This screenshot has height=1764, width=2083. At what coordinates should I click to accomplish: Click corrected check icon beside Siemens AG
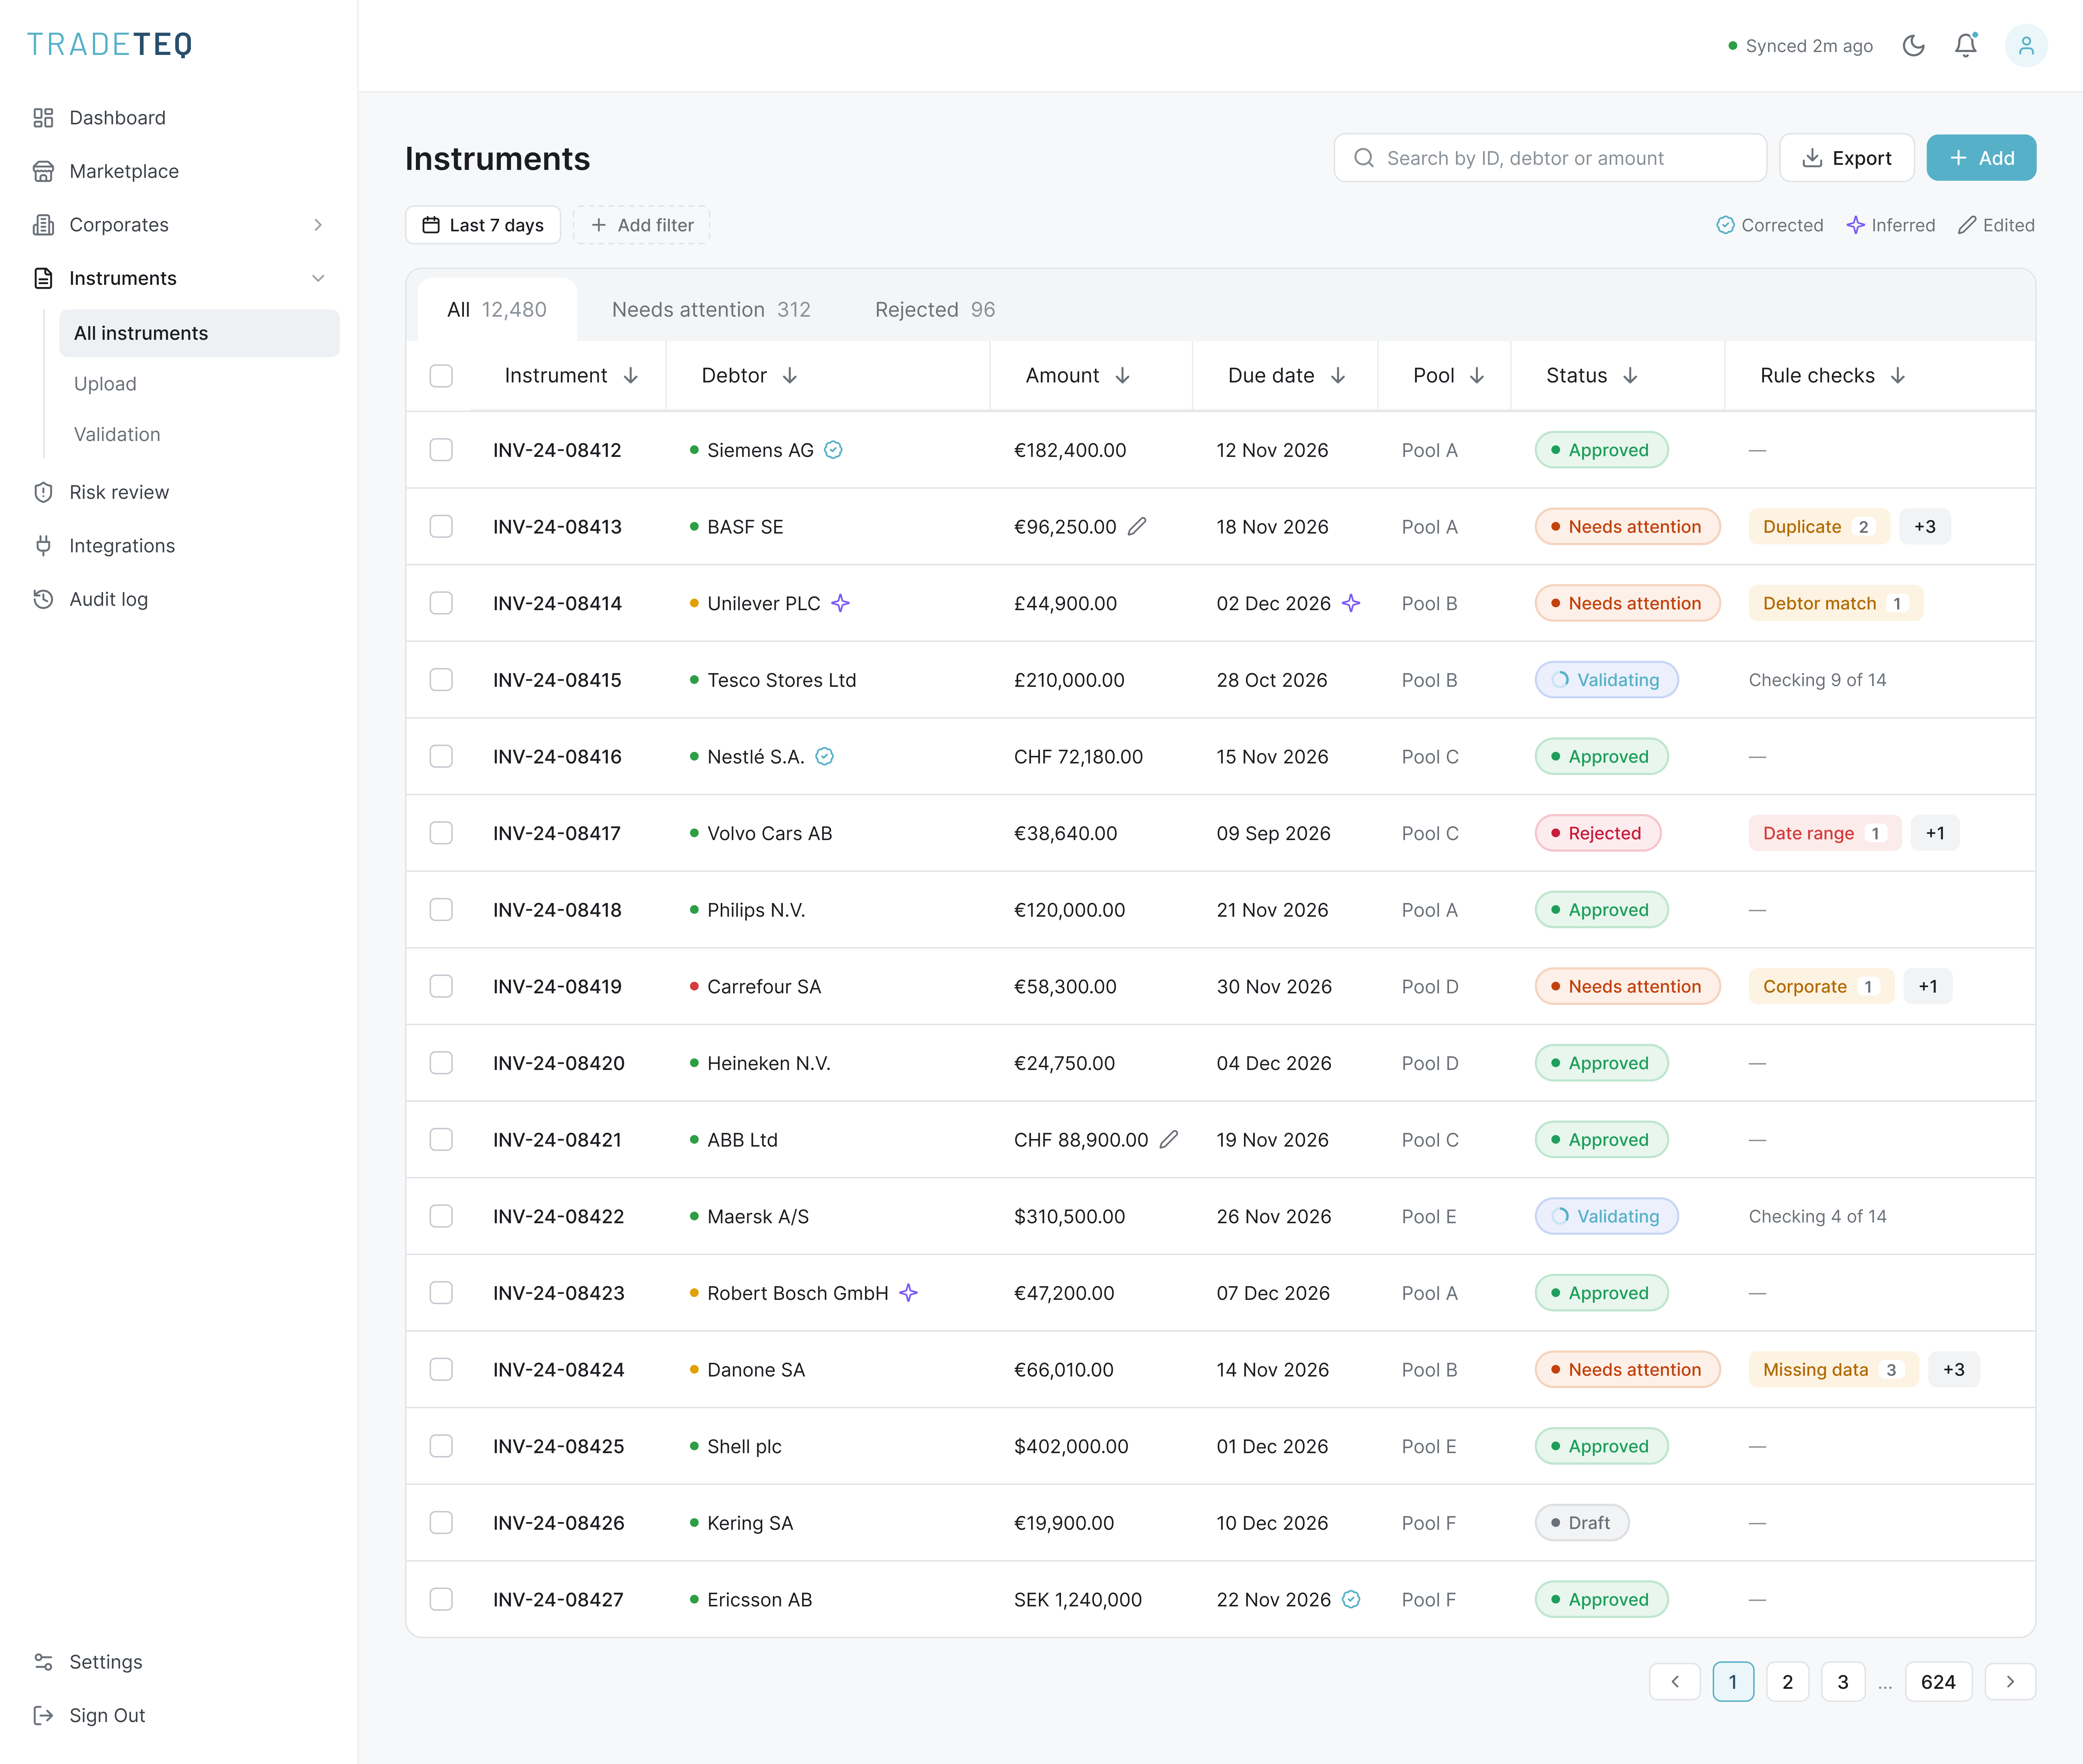pos(834,450)
